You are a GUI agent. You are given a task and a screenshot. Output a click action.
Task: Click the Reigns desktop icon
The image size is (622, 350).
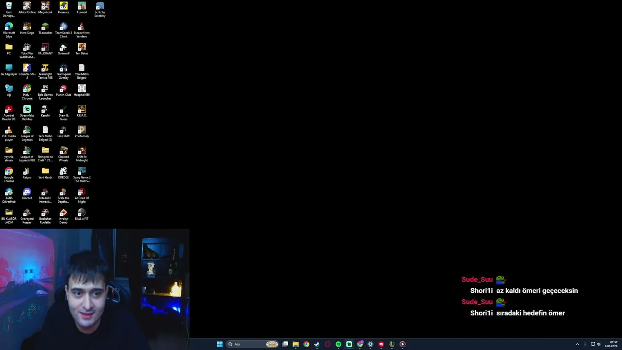[x=27, y=173]
